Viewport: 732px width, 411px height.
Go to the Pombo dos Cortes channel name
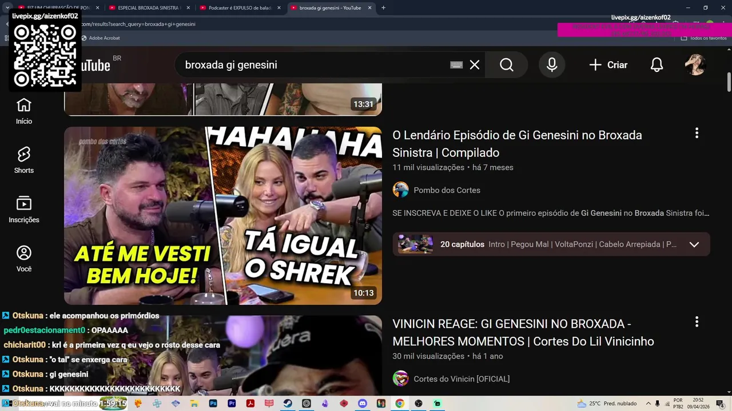[447, 190]
